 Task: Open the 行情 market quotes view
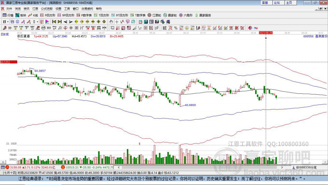tap(8, 15)
